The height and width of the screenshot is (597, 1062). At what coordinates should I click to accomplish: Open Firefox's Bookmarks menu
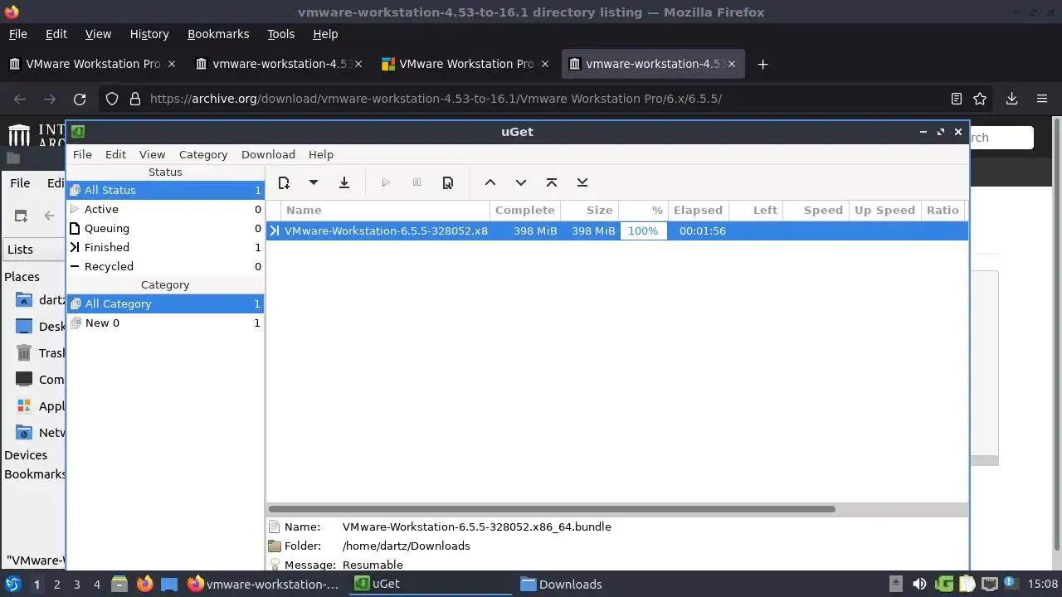pyautogui.click(x=218, y=34)
